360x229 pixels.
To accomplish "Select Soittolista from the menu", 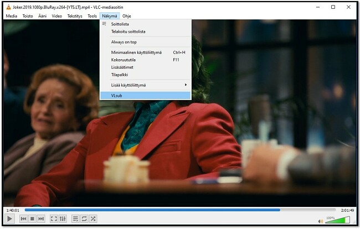I will [x=146, y=24].
